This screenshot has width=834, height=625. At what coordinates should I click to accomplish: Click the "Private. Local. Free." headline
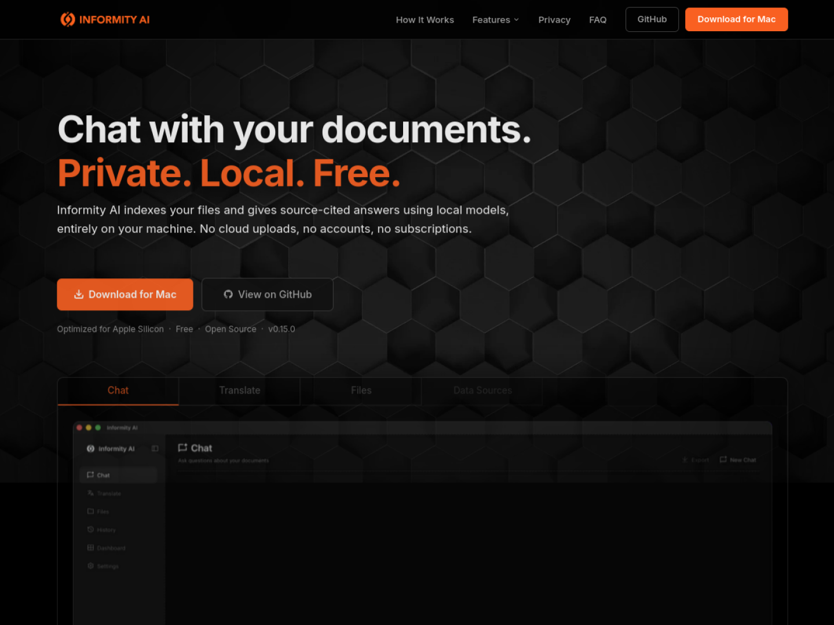229,173
